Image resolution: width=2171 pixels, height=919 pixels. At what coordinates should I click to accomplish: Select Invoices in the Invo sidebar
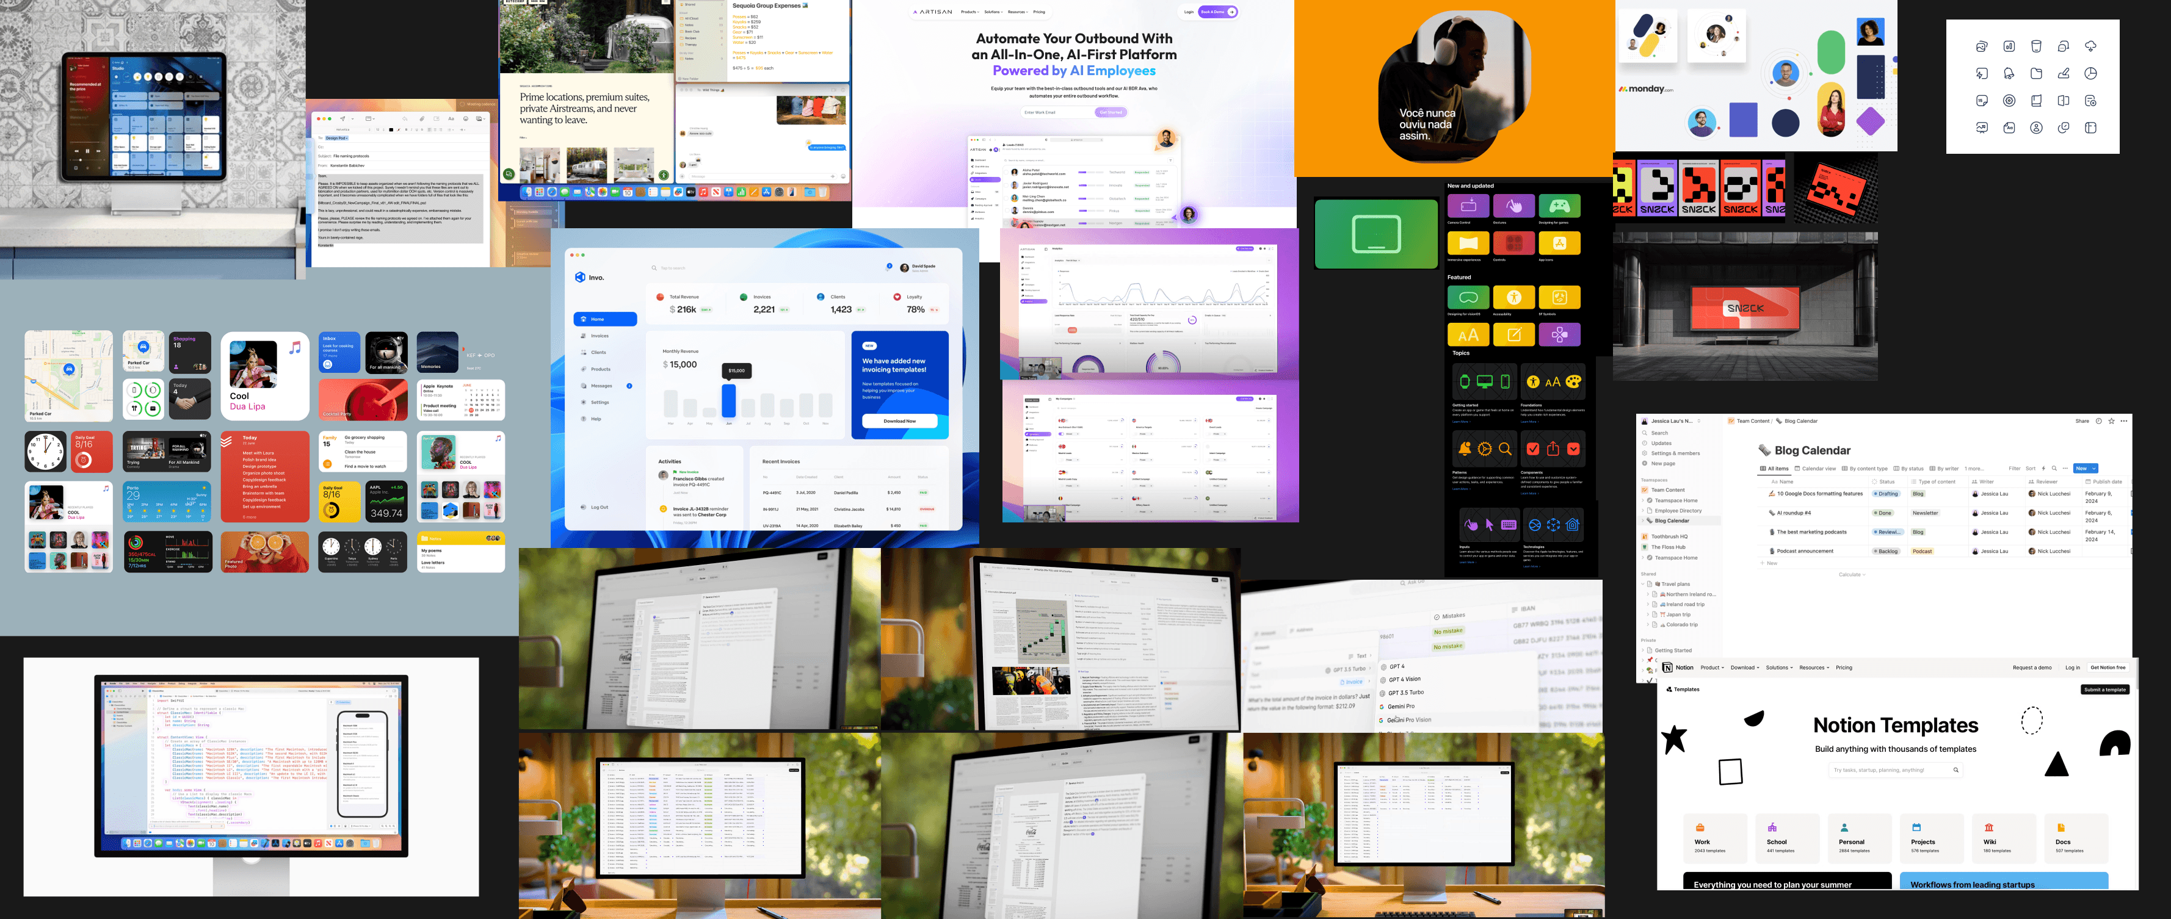tap(599, 336)
